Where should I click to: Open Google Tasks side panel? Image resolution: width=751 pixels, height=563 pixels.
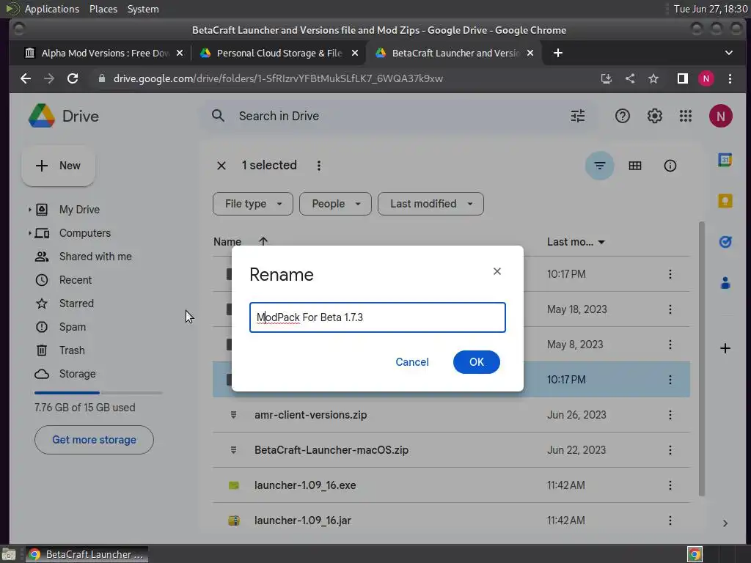725,242
